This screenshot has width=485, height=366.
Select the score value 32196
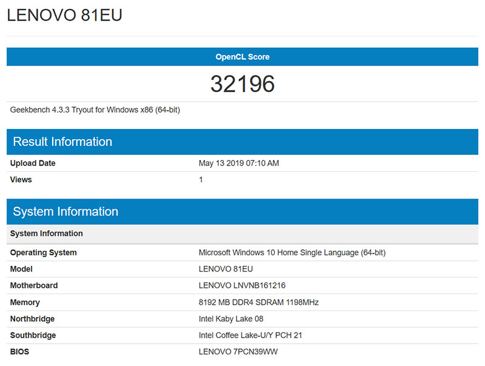pos(242,83)
